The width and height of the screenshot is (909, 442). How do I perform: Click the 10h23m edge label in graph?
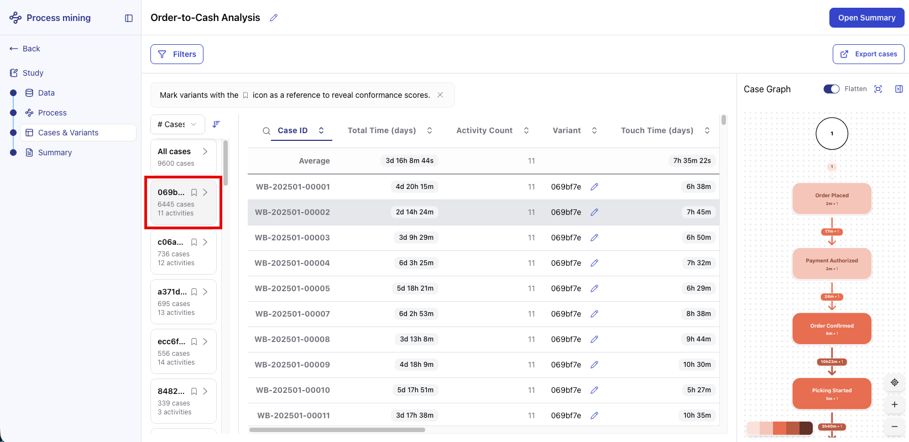click(832, 362)
